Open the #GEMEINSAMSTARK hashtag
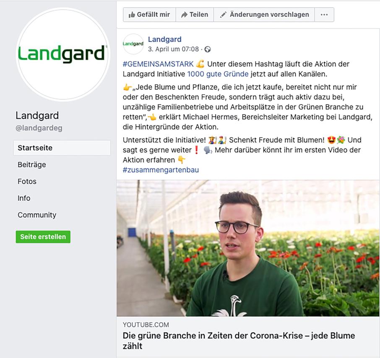 click(x=158, y=64)
